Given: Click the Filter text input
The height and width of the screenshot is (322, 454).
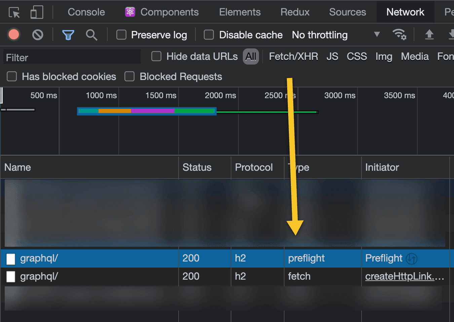Looking at the screenshot, I should pos(72,57).
